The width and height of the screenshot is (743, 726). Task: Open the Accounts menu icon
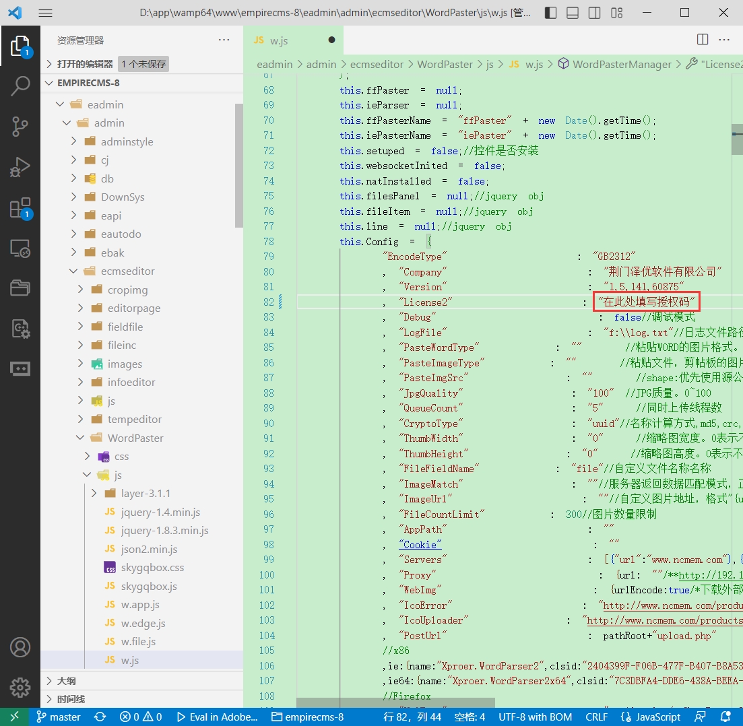click(x=20, y=647)
